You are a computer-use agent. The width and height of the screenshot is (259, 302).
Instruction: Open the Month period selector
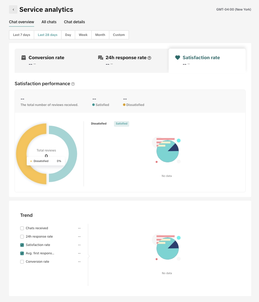[x=100, y=35]
